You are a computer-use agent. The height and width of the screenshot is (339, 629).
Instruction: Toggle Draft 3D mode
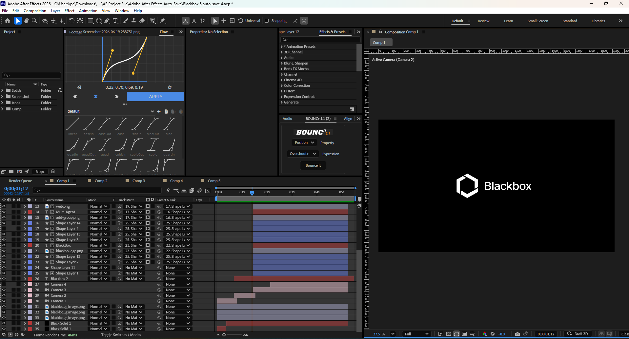pyautogui.click(x=578, y=334)
